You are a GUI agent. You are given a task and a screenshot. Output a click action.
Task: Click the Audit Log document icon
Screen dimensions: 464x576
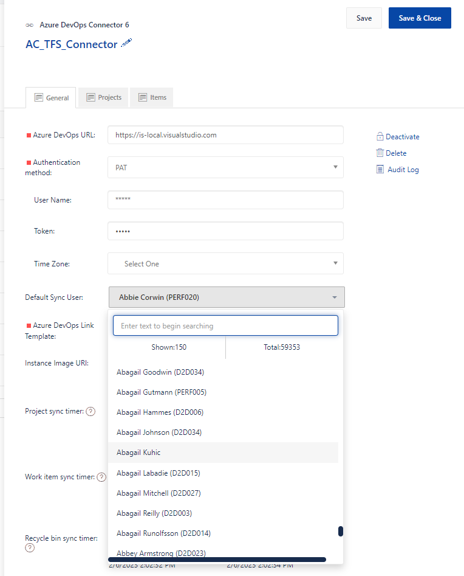(380, 169)
